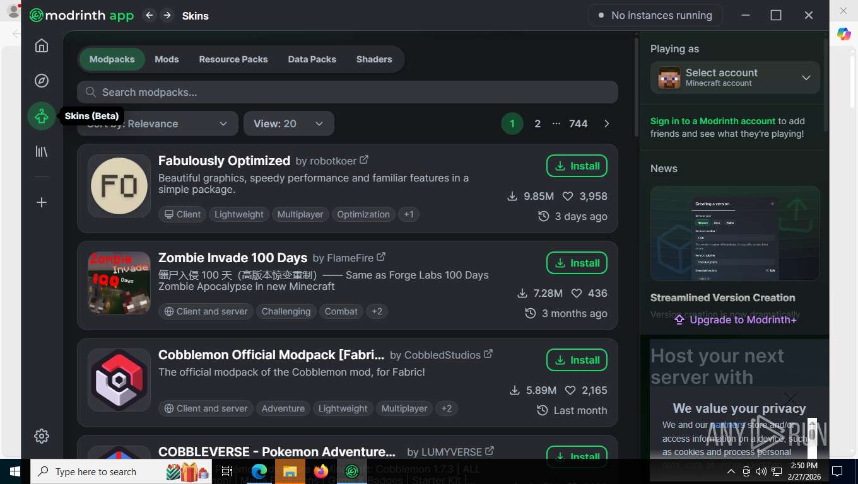Viewport: 858px width, 484px height.
Task: Open external link next to robotkoer
Action: point(364,160)
